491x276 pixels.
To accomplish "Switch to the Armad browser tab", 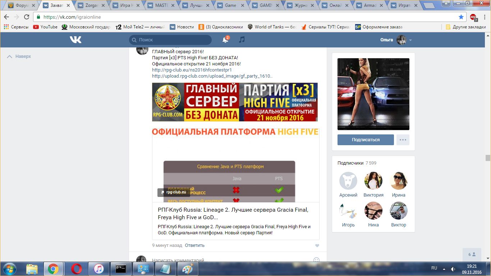I will [x=370, y=5].
